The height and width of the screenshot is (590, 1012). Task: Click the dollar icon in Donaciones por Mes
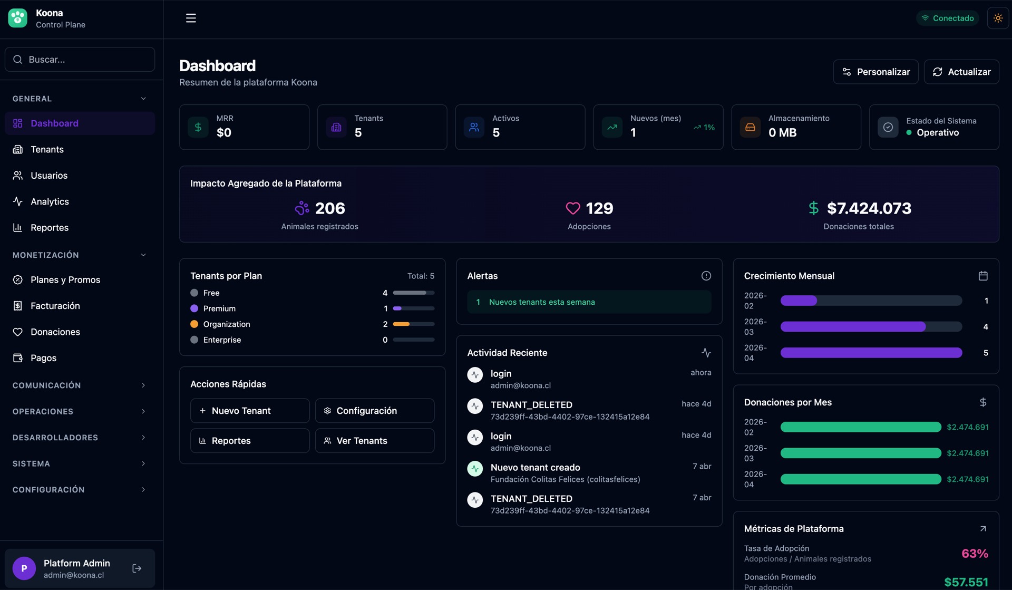coord(982,402)
